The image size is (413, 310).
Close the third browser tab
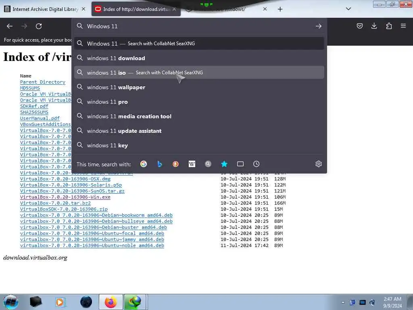[265, 9]
